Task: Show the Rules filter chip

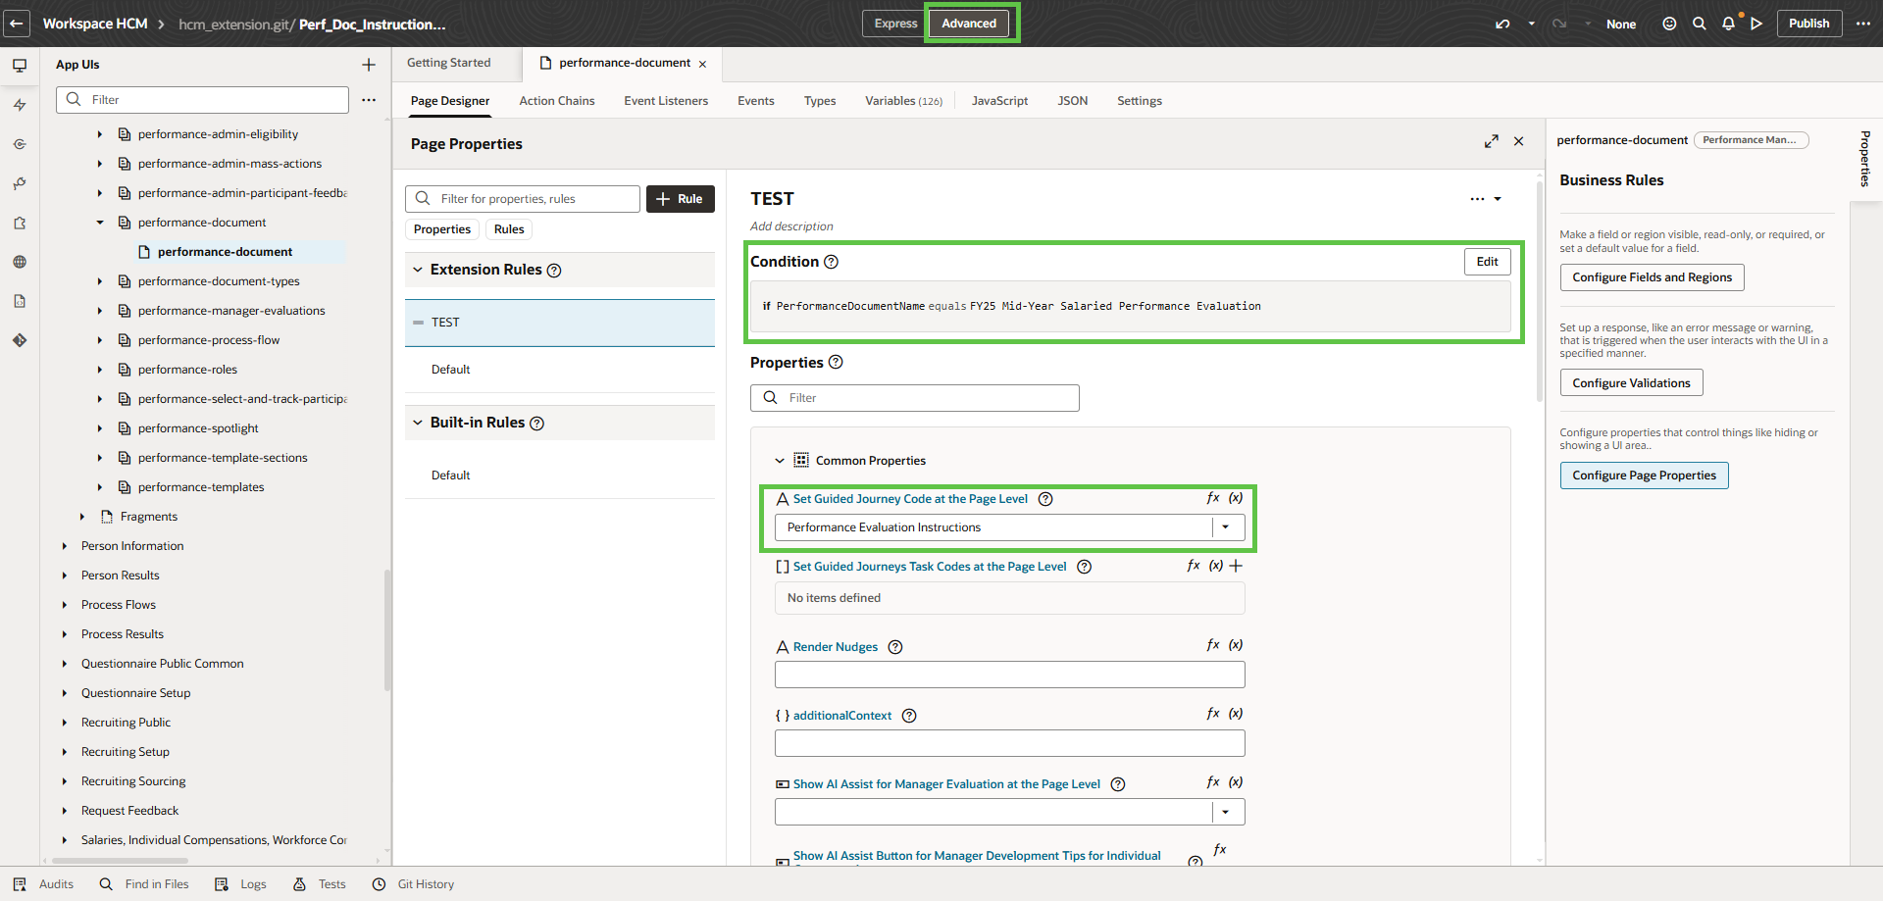Action: [x=509, y=229]
